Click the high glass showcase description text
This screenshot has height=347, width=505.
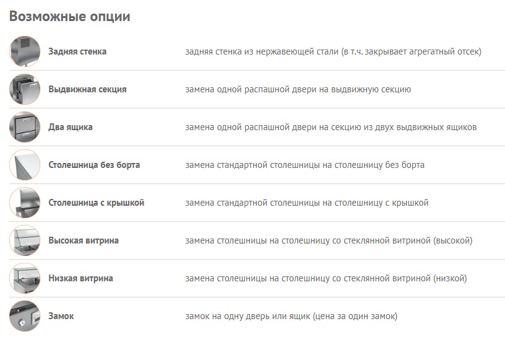(329, 240)
